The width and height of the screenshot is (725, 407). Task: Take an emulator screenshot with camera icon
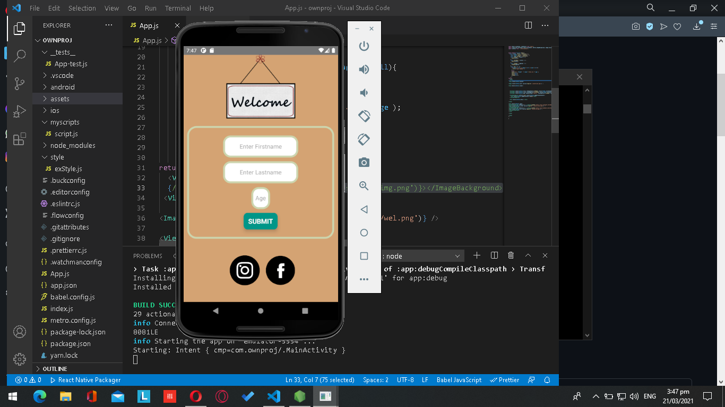click(364, 162)
